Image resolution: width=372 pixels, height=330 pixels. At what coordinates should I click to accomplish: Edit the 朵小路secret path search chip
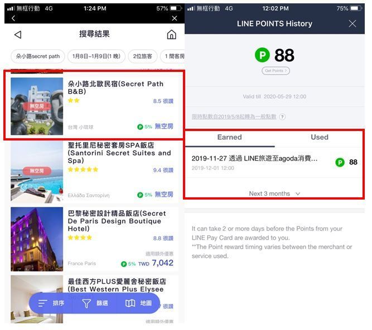(38, 56)
